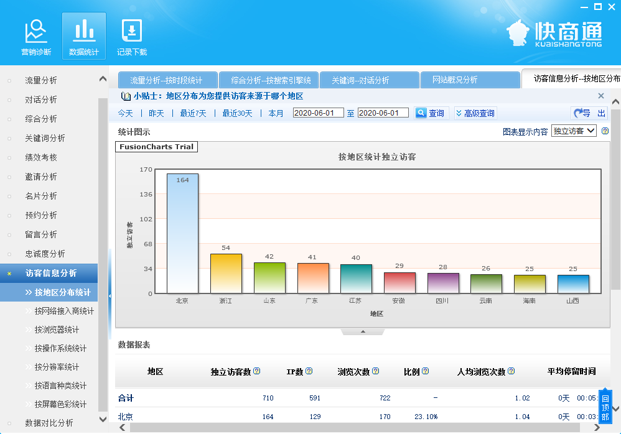621x434 pixels.
Task: Expand 高级查询 advanced query options
Action: pyautogui.click(x=475, y=113)
